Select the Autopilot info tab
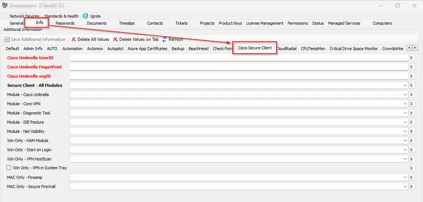Screen dimensions: 423x202 click(115, 49)
